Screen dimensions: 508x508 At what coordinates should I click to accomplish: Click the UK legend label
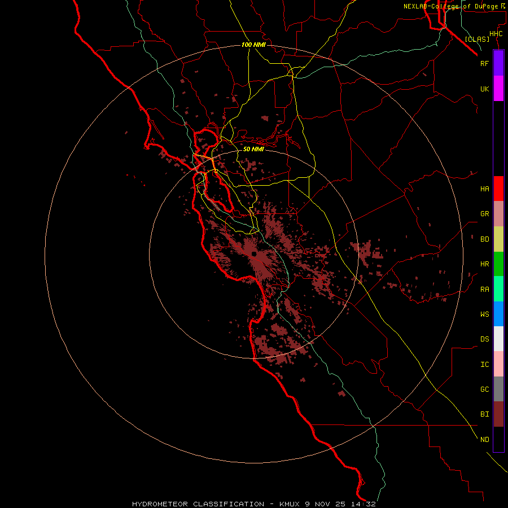pyautogui.click(x=484, y=89)
